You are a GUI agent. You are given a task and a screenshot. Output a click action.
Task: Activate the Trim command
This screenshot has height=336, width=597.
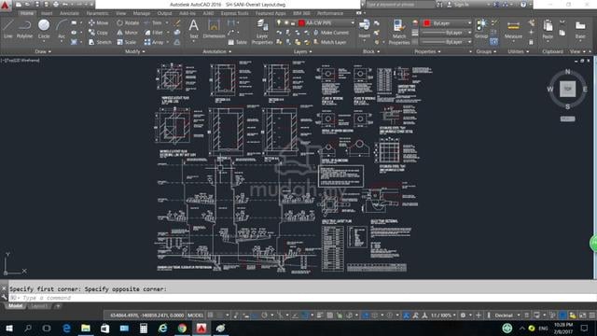(153, 22)
